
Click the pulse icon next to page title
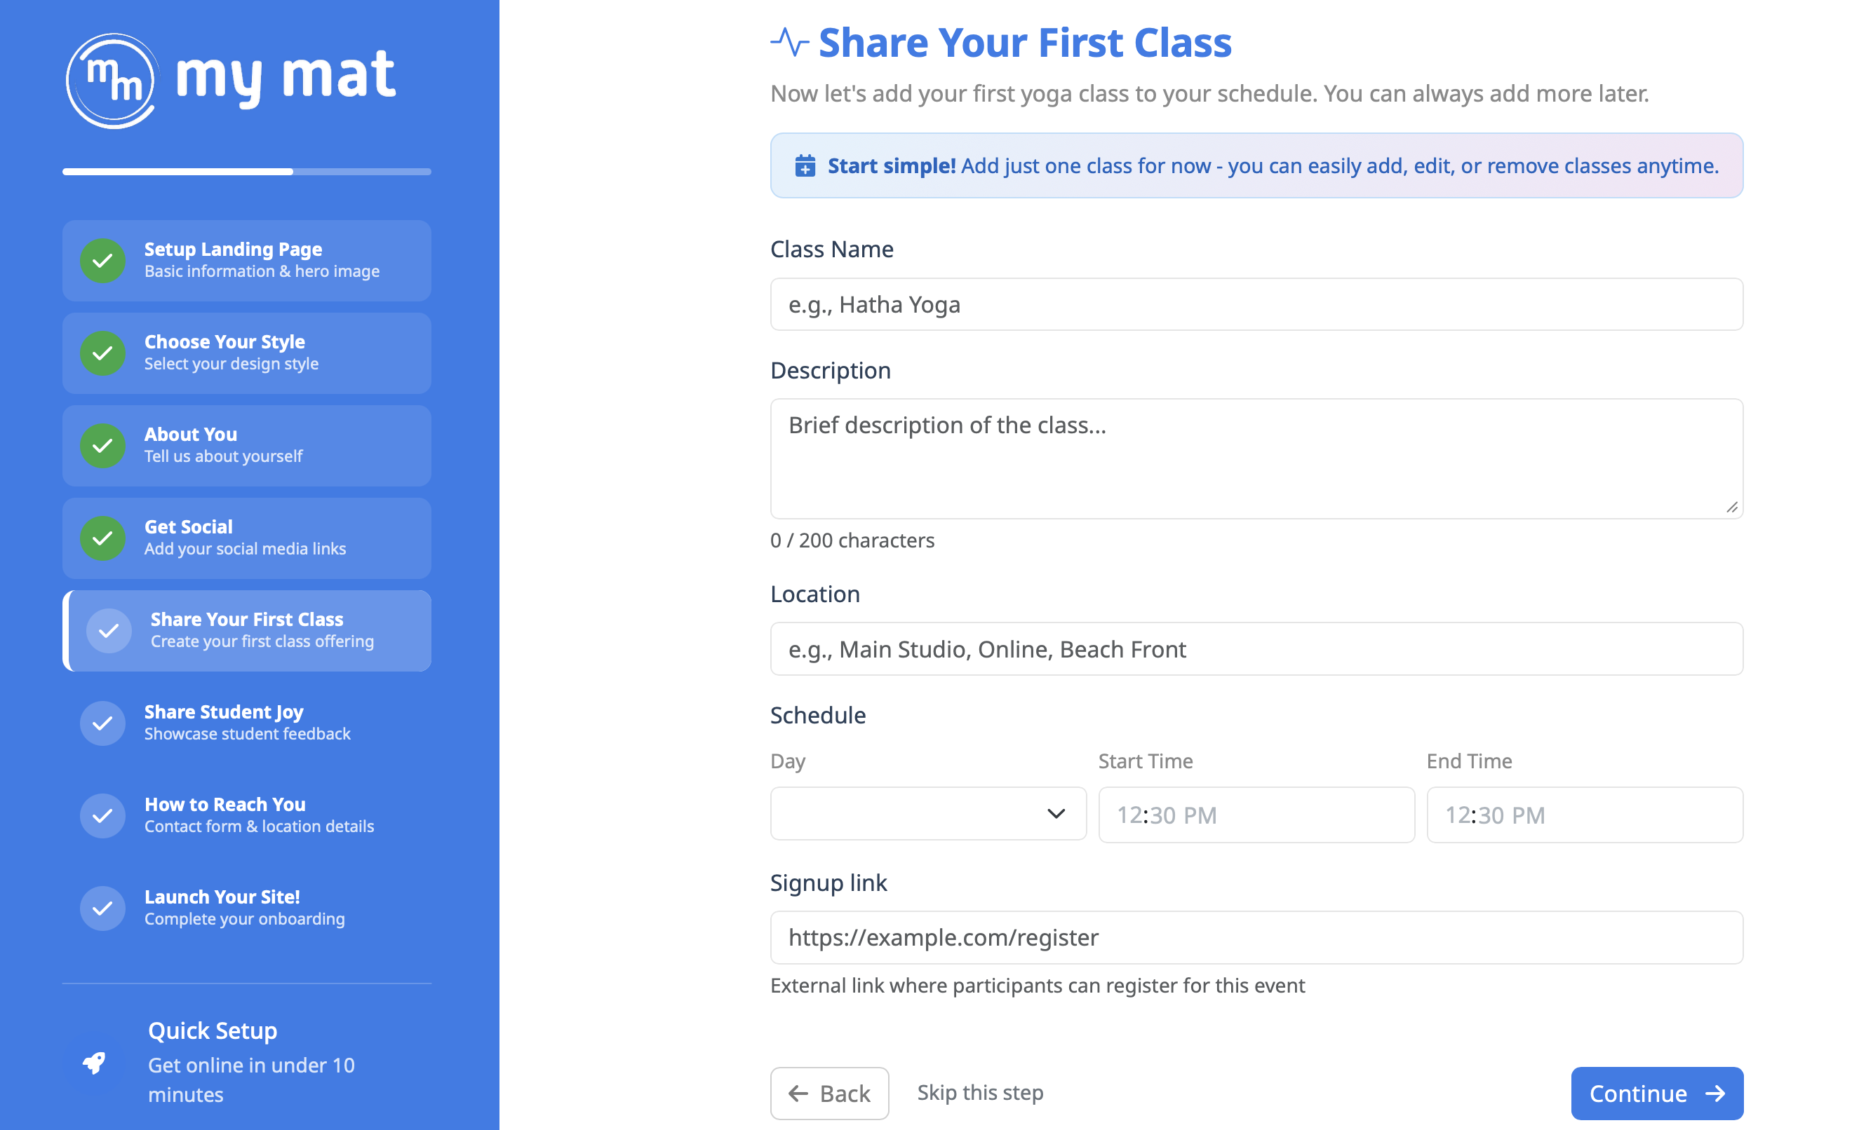click(x=789, y=42)
